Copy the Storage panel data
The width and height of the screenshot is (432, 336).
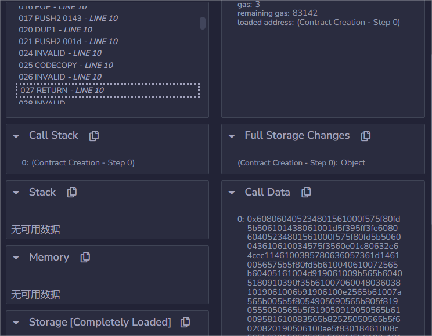coord(185,322)
